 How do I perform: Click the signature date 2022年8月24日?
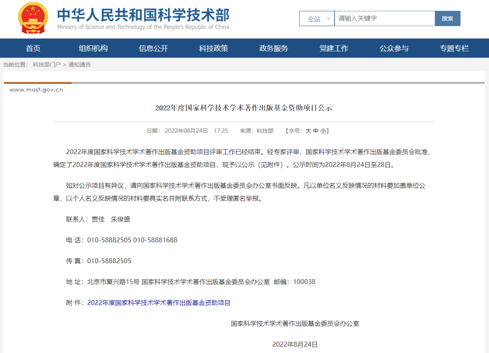(295, 344)
